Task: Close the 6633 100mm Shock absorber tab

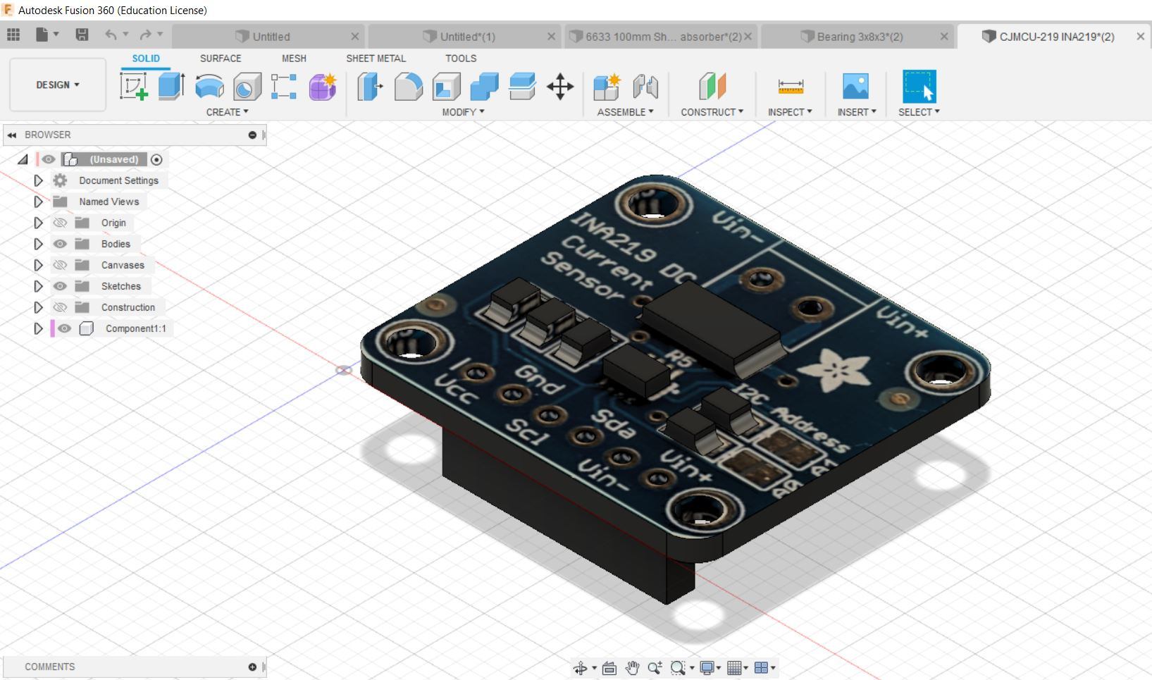Action: click(748, 37)
